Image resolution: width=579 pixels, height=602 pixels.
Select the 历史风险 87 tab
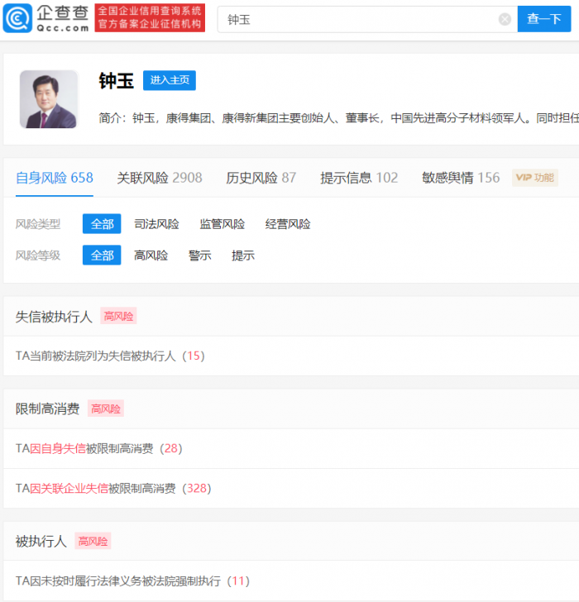click(x=261, y=178)
